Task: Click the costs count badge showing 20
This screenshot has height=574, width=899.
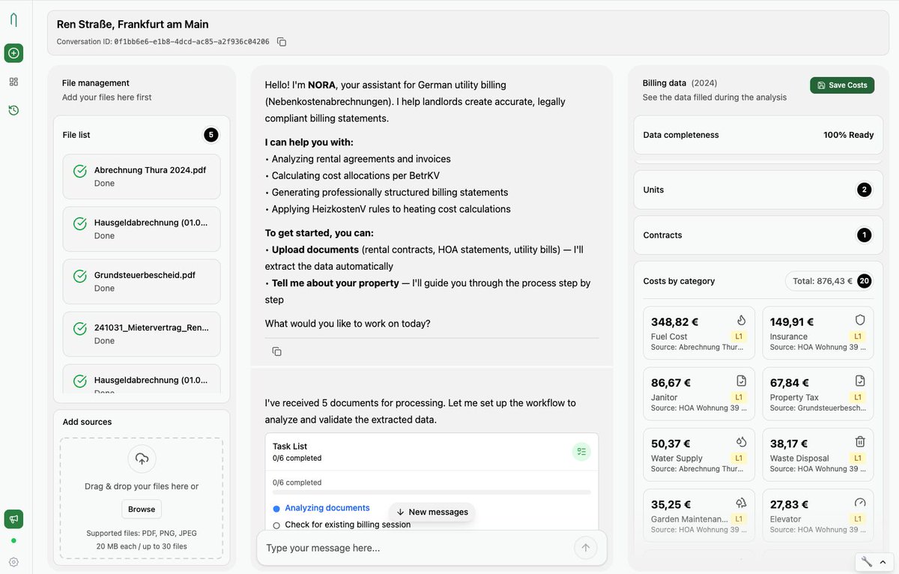Action: pos(865,281)
